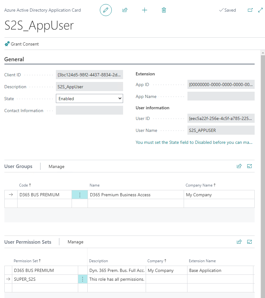The width and height of the screenshot is (265, 298).
Task: Open the State dropdown showing Enabled
Action: (x=89, y=99)
